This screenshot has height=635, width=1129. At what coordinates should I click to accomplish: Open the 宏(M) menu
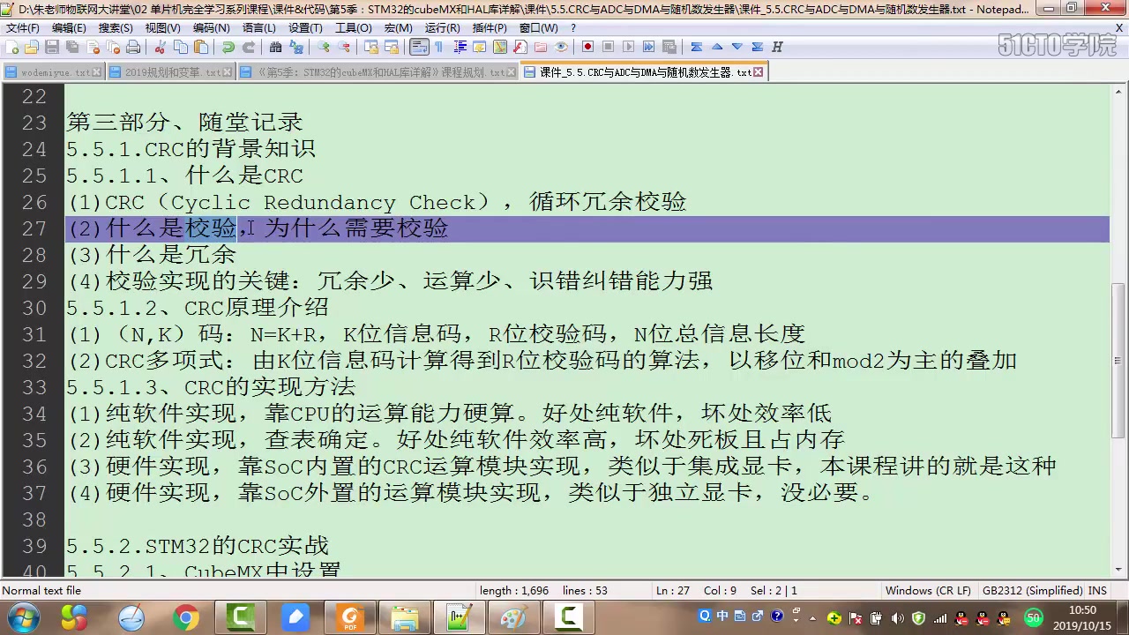click(399, 28)
